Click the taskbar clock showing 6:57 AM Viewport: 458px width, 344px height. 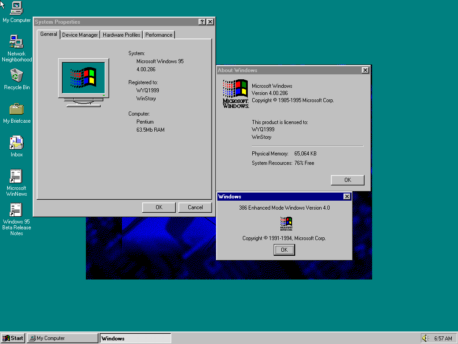(443, 338)
